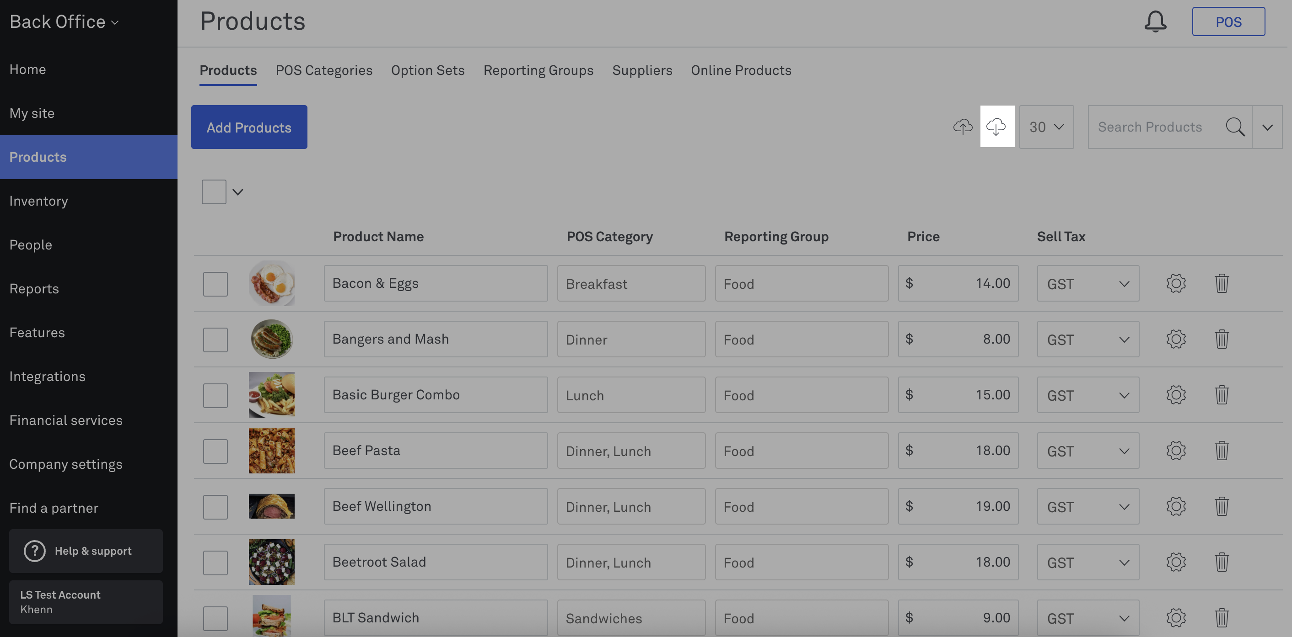Delete Bangers and Mash with trash icon
Screen dimensions: 1292x637
[x=1221, y=339]
